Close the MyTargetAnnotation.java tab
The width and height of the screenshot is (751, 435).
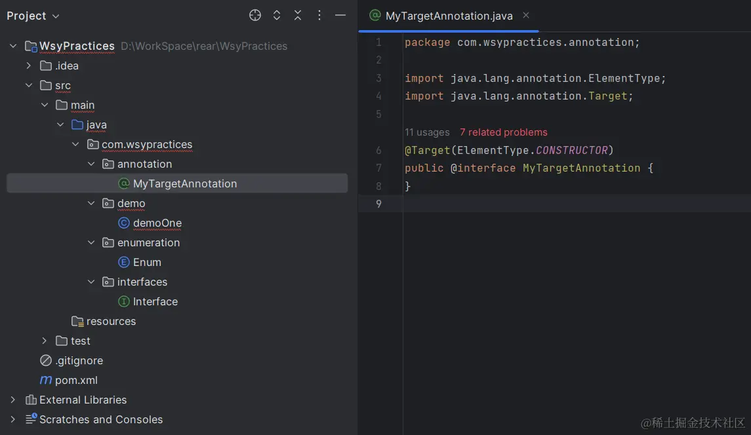[x=526, y=15]
